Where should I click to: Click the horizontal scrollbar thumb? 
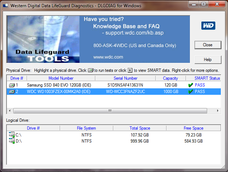[x=110, y=111]
